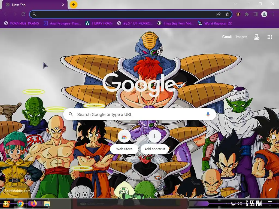The height and width of the screenshot is (209, 279).
Task: Customize this page with the pencil icon
Action: [x=270, y=189]
